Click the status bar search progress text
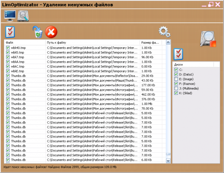 [x=60, y=167]
